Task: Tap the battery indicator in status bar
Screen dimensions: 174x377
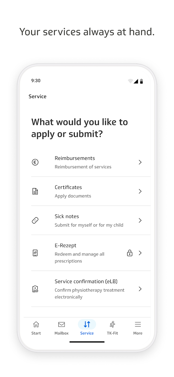Action: [142, 81]
